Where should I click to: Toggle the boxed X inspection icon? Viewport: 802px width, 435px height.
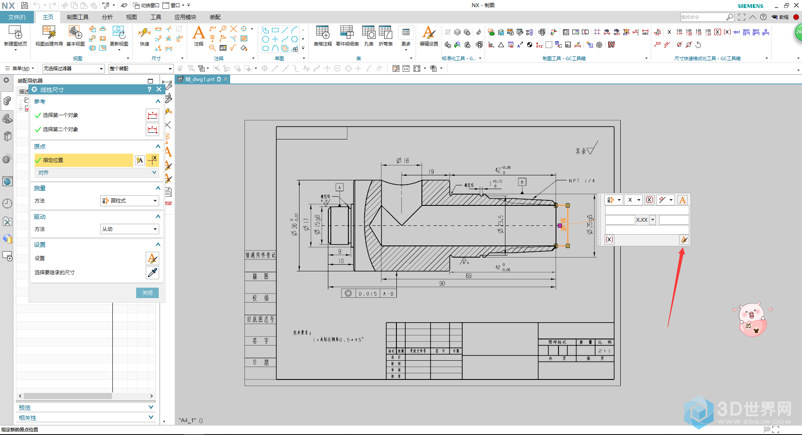(650, 200)
